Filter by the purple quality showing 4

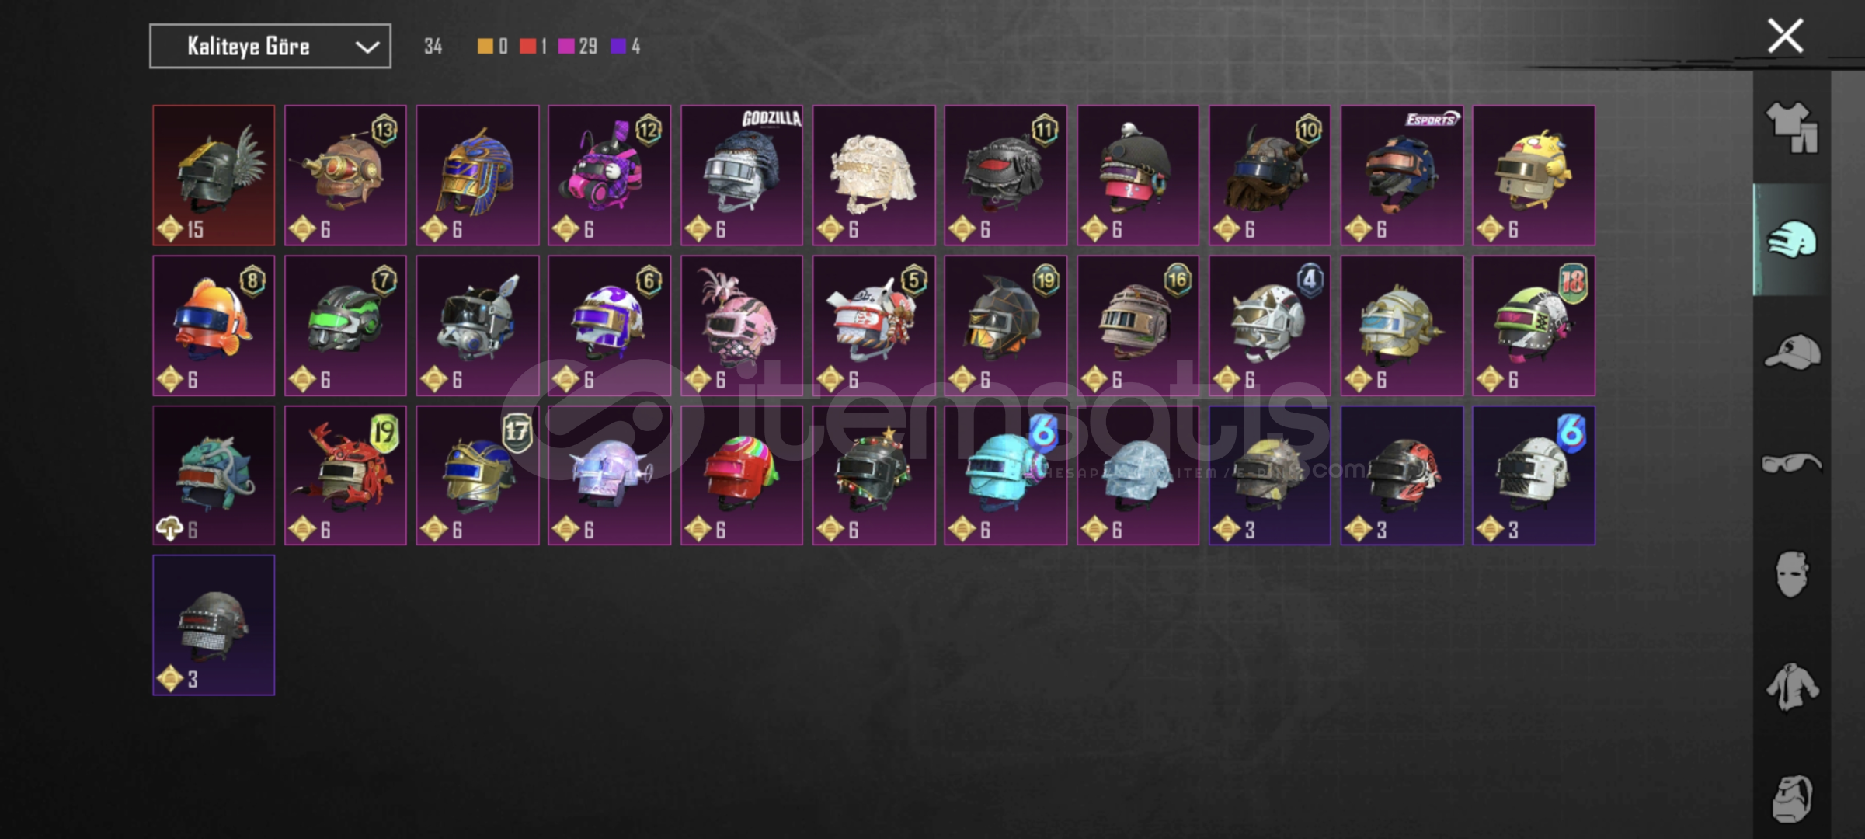click(625, 47)
